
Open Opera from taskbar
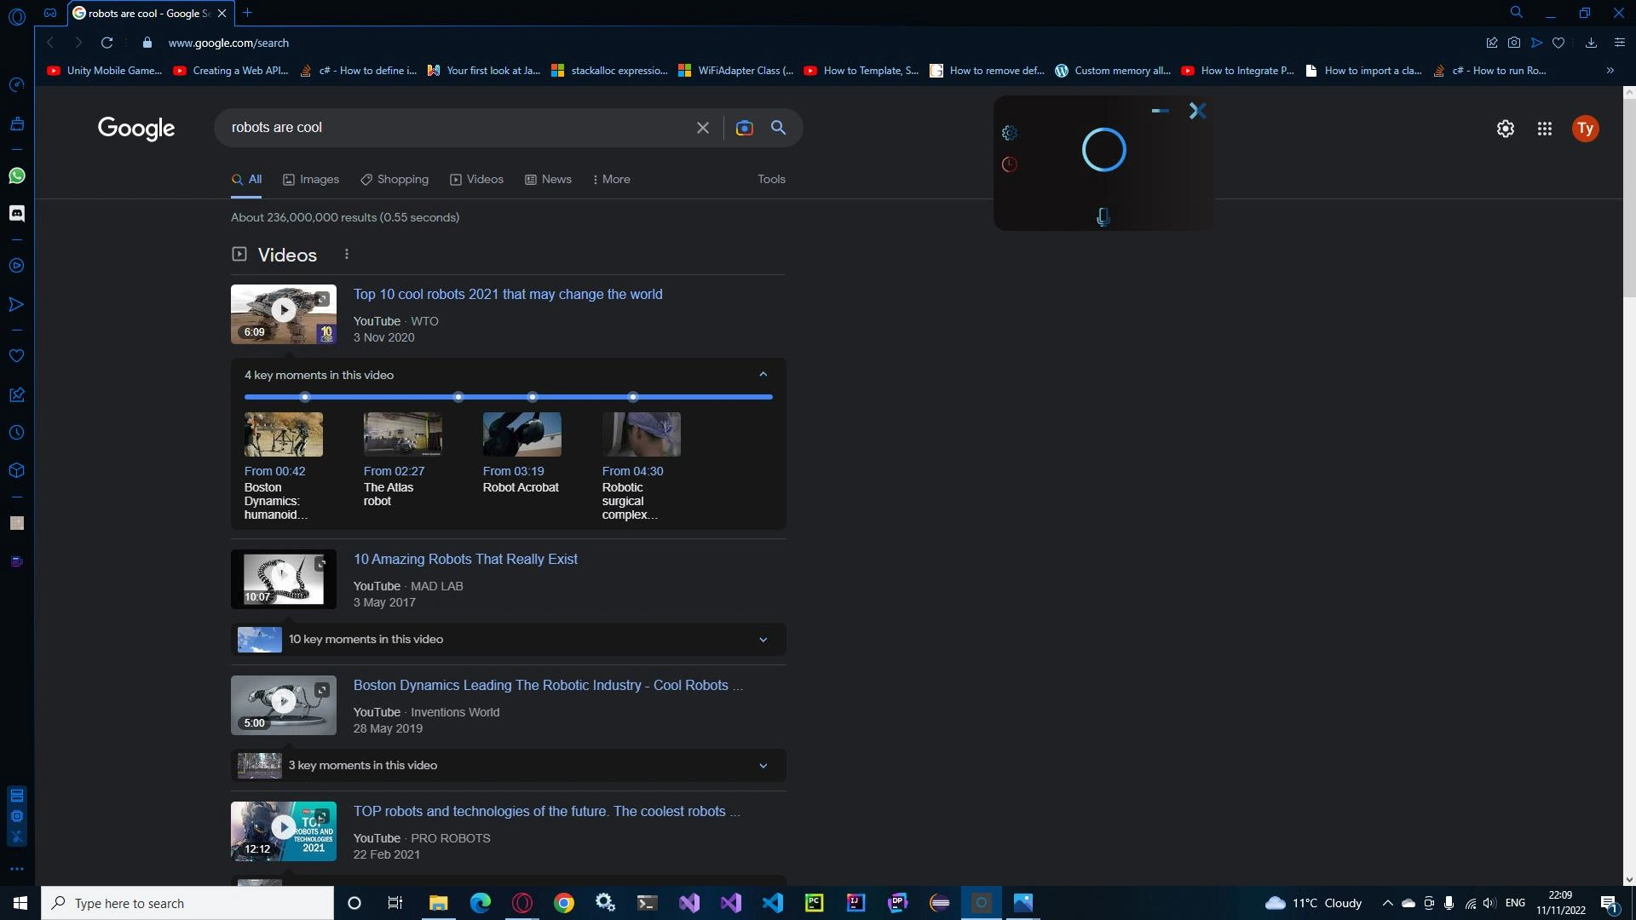click(522, 903)
